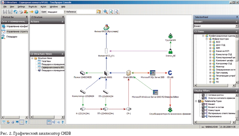This screenshot has height=136, width=239.
Task: Toggle the Коммутация relationship checkbox
Action: (204, 110)
